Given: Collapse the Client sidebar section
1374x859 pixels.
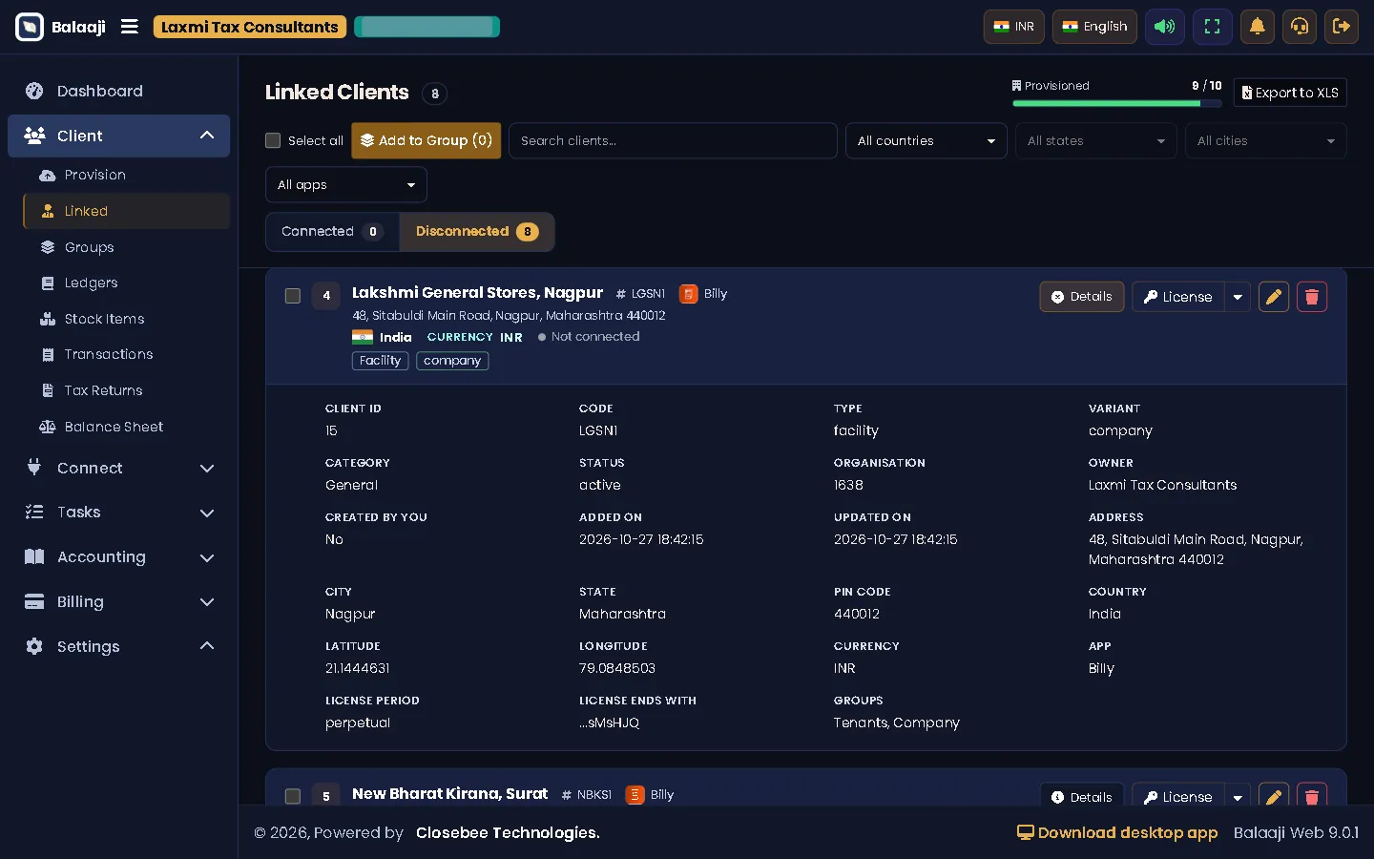Looking at the screenshot, I should tap(119, 136).
